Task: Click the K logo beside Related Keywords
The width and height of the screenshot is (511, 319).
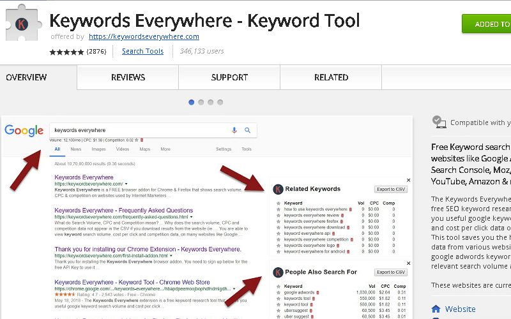Action: [278, 189]
